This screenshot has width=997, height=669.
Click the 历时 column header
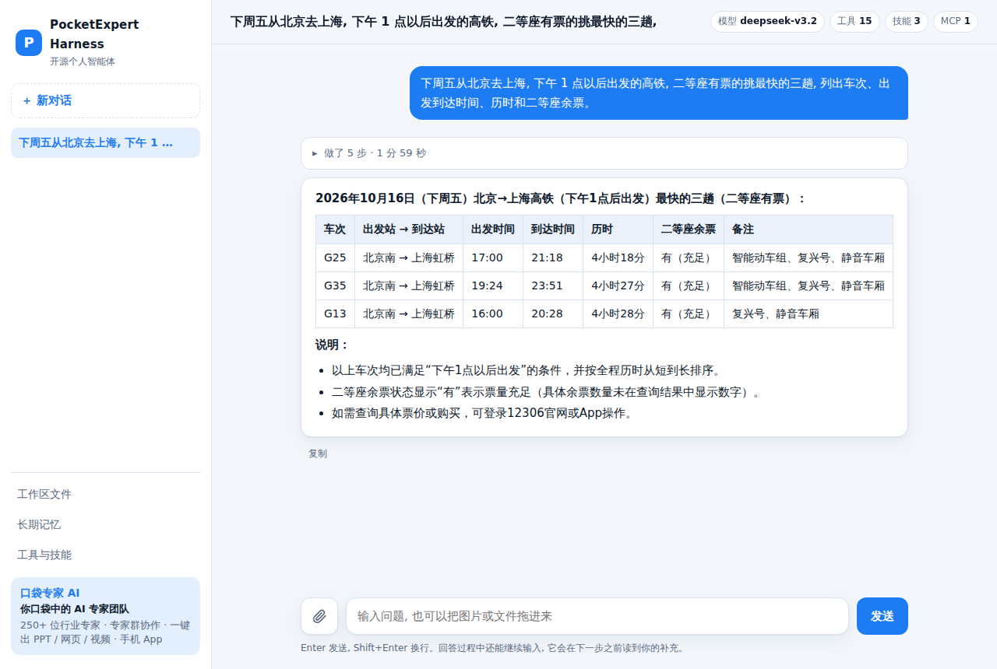(x=618, y=229)
